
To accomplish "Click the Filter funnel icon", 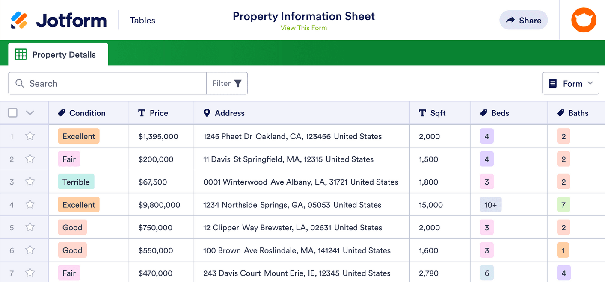I will pos(238,83).
